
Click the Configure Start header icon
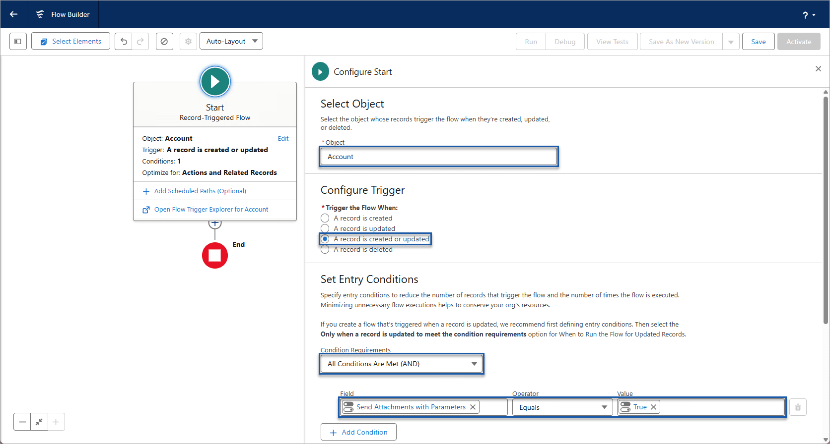click(x=320, y=72)
